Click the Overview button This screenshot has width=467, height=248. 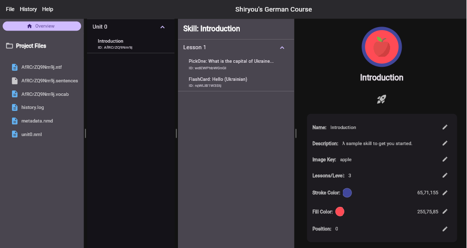(x=42, y=26)
